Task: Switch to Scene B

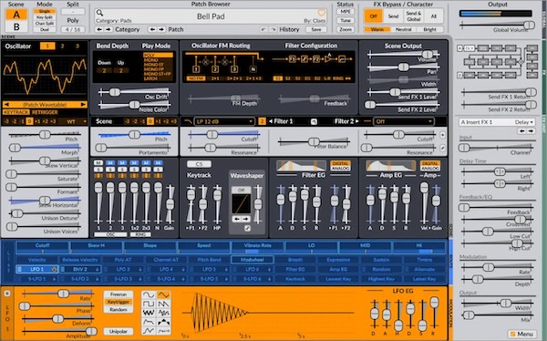Action: coord(16,26)
